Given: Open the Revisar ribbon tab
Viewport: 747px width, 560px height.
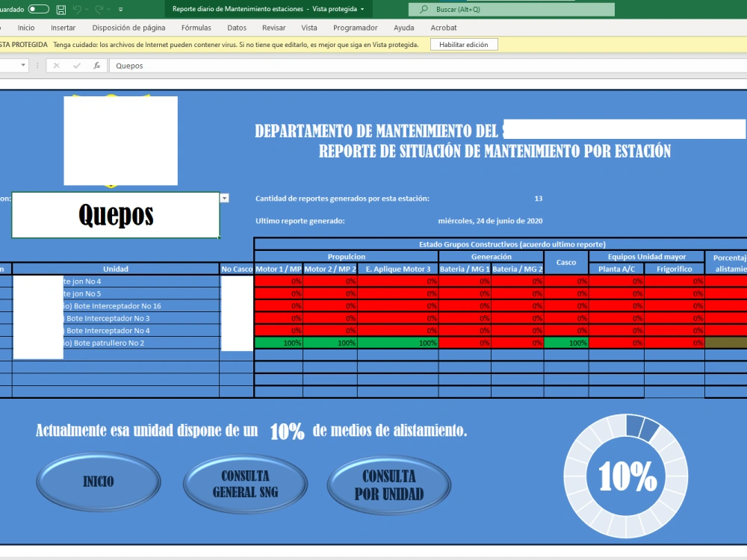Looking at the screenshot, I should pos(274,28).
